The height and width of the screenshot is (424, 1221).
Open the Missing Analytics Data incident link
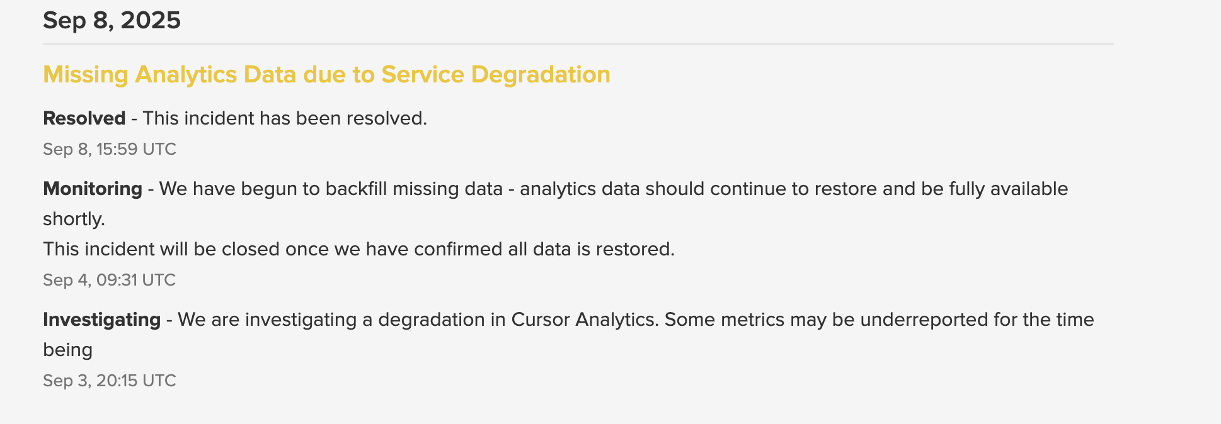coord(326,74)
